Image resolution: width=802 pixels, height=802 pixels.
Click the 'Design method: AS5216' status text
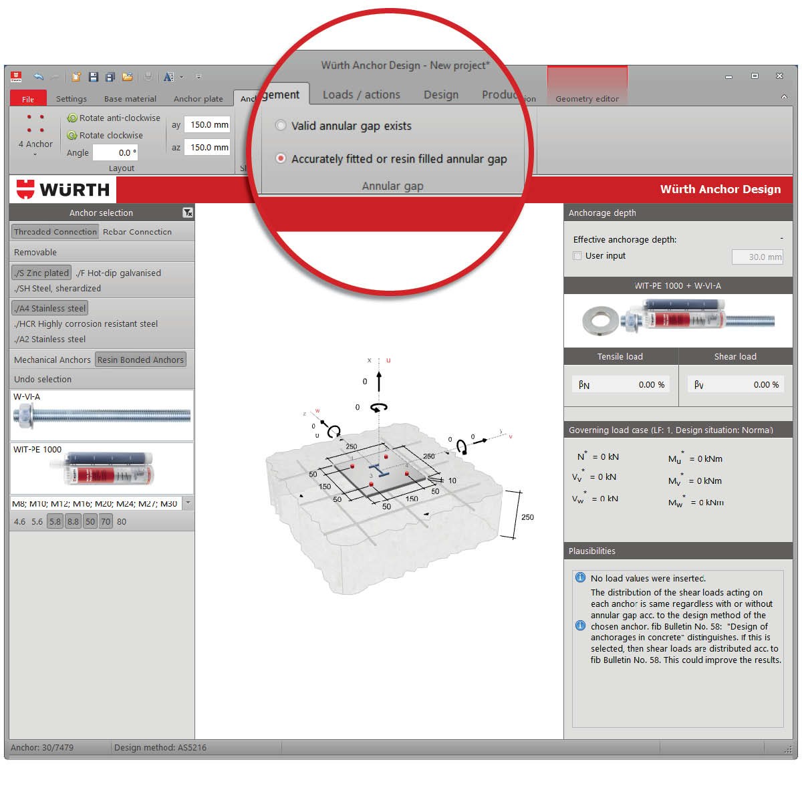click(x=160, y=747)
